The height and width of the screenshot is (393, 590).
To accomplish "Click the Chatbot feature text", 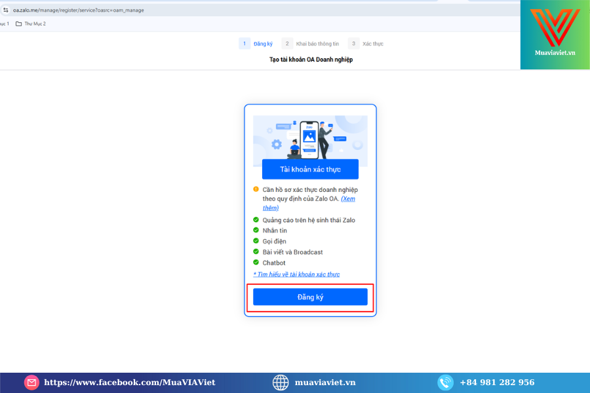I will [274, 263].
